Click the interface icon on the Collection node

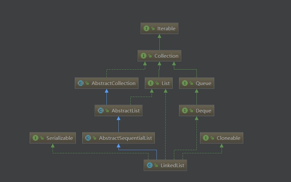(x=143, y=56)
